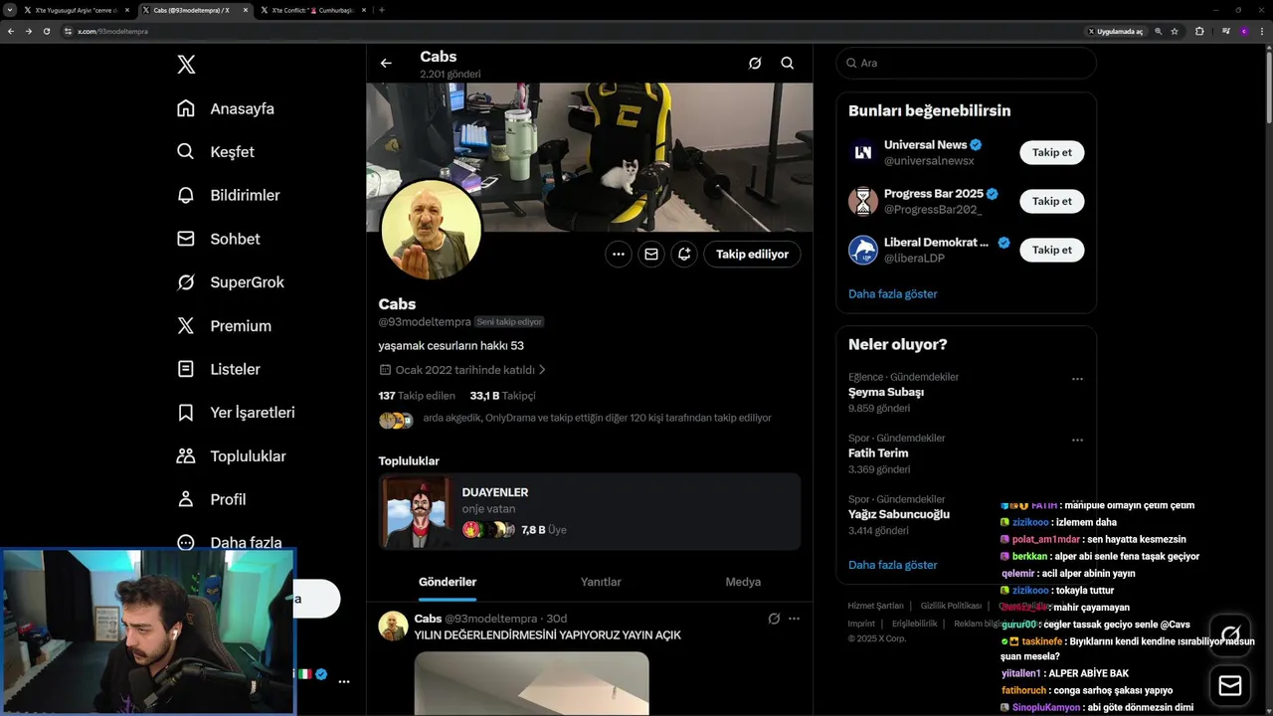Open Bildirimler notifications
This screenshot has height=716, width=1273.
pos(228,195)
